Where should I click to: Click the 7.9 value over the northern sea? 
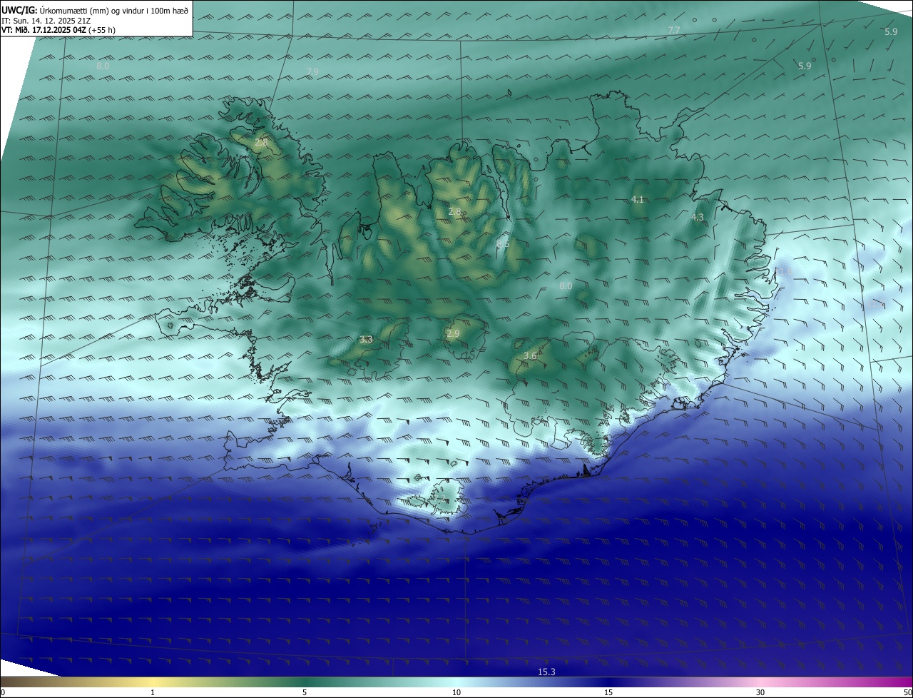tap(312, 71)
